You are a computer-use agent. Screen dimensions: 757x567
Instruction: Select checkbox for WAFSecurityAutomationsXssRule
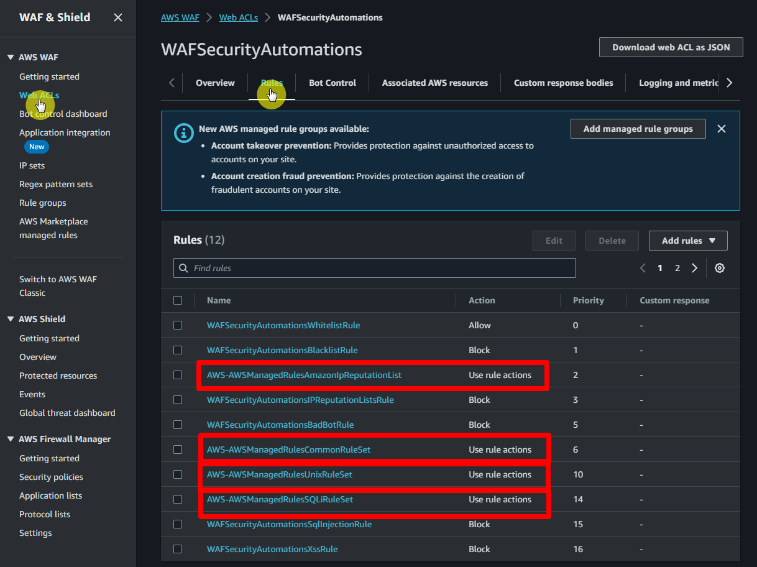178,549
